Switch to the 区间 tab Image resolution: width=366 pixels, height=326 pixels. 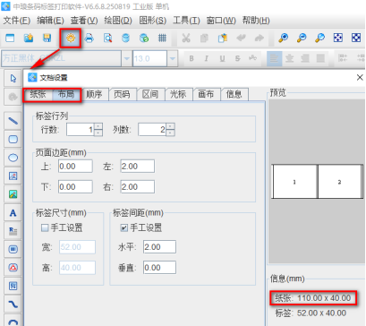pyautogui.click(x=150, y=95)
